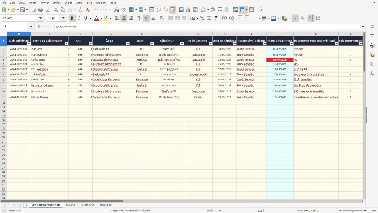Toggle align left
Image resolution: width=378 pixels, height=213 pixels.
pos(117,18)
